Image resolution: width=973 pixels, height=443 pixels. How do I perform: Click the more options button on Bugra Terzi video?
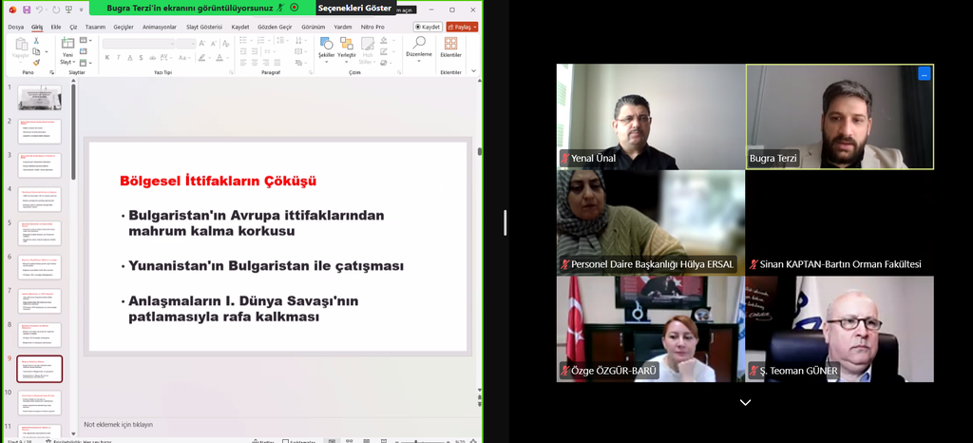tap(923, 73)
